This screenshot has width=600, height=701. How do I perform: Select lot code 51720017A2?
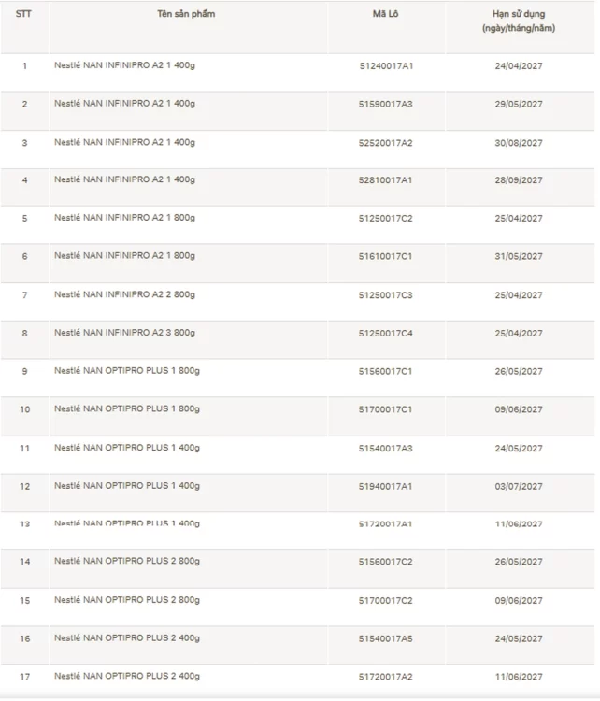[x=386, y=677]
